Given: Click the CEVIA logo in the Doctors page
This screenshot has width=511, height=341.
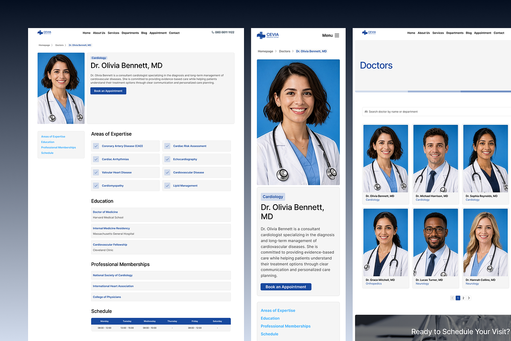Looking at the screenshot, I should coord(369,32).
